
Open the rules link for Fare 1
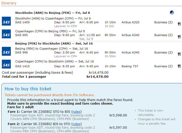click(x=76, y=112)
